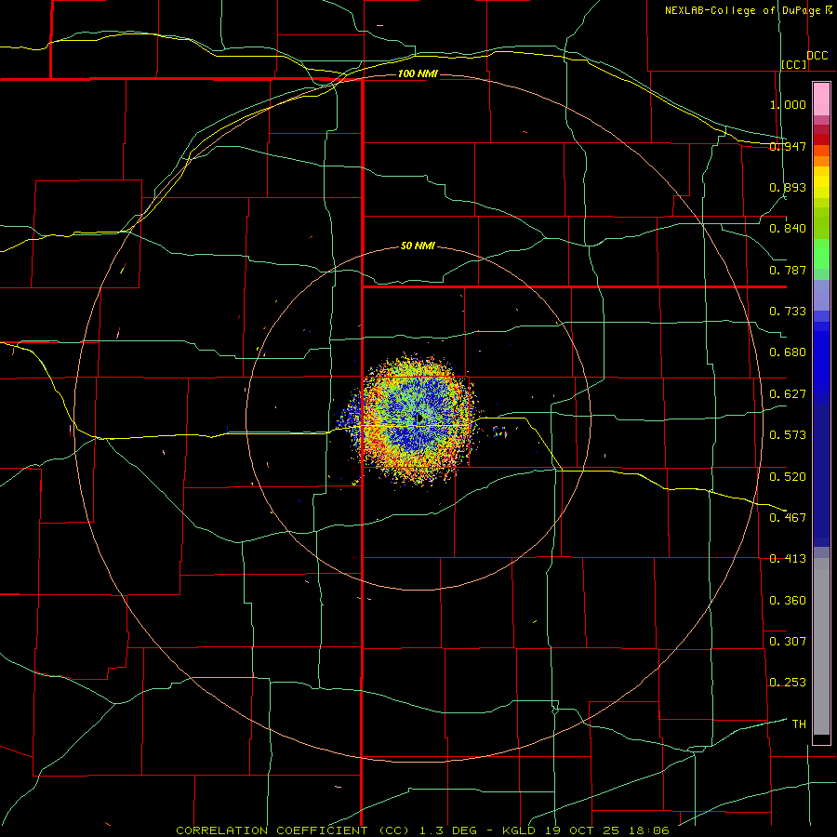
Task: Select the 1.000 value on the color scale
Action: point(788,104)
